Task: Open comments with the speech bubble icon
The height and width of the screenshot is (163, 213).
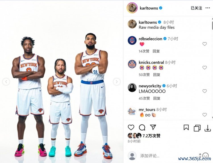Action: (x=142, y=128)
